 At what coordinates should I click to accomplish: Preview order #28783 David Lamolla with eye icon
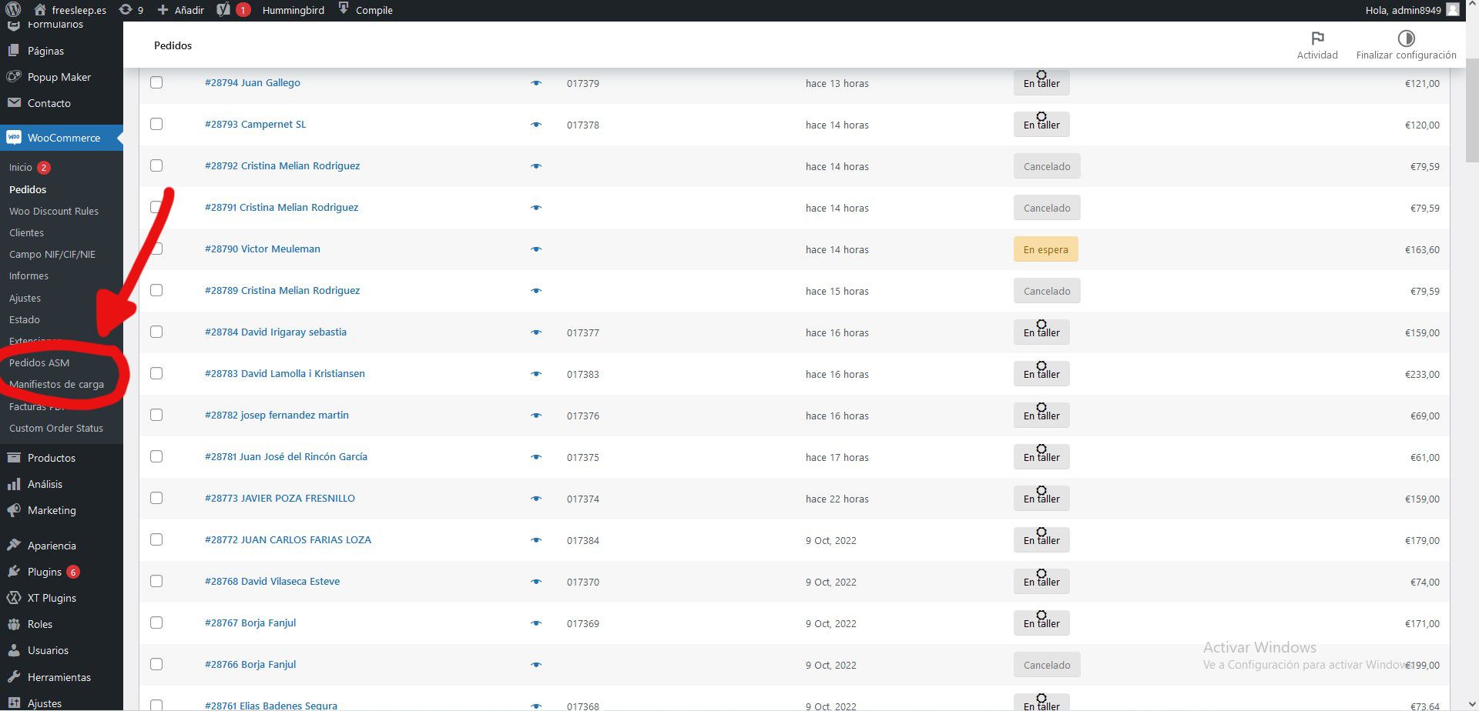coord(536,374)
